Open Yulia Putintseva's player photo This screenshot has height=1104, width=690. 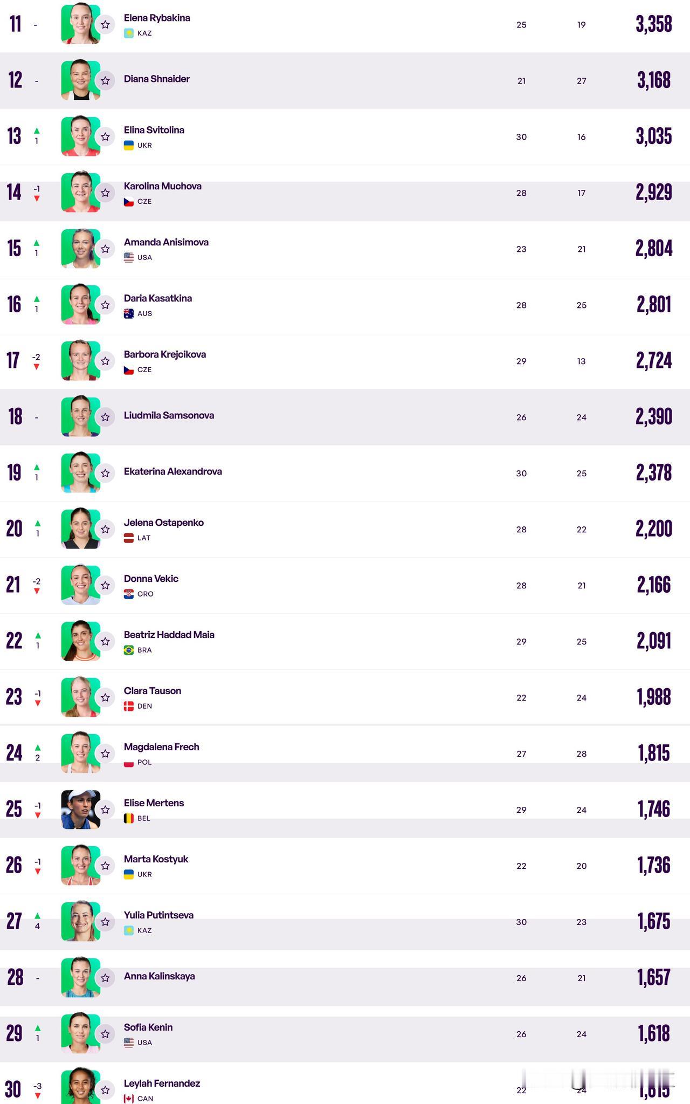pyautogui.click(x=81, y=922)
